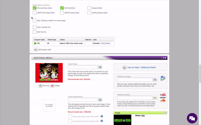Click Delete link for coupon code 100
This screenshot has height=125, width=201.
[108, 43]
